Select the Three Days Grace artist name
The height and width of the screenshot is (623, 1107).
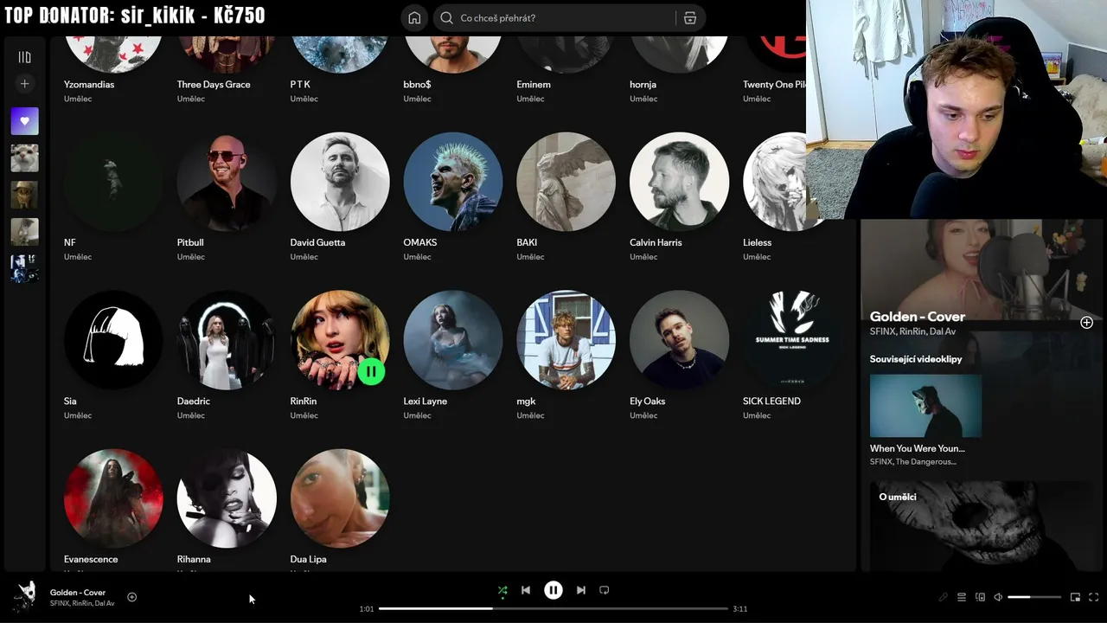tap(214, 85)
